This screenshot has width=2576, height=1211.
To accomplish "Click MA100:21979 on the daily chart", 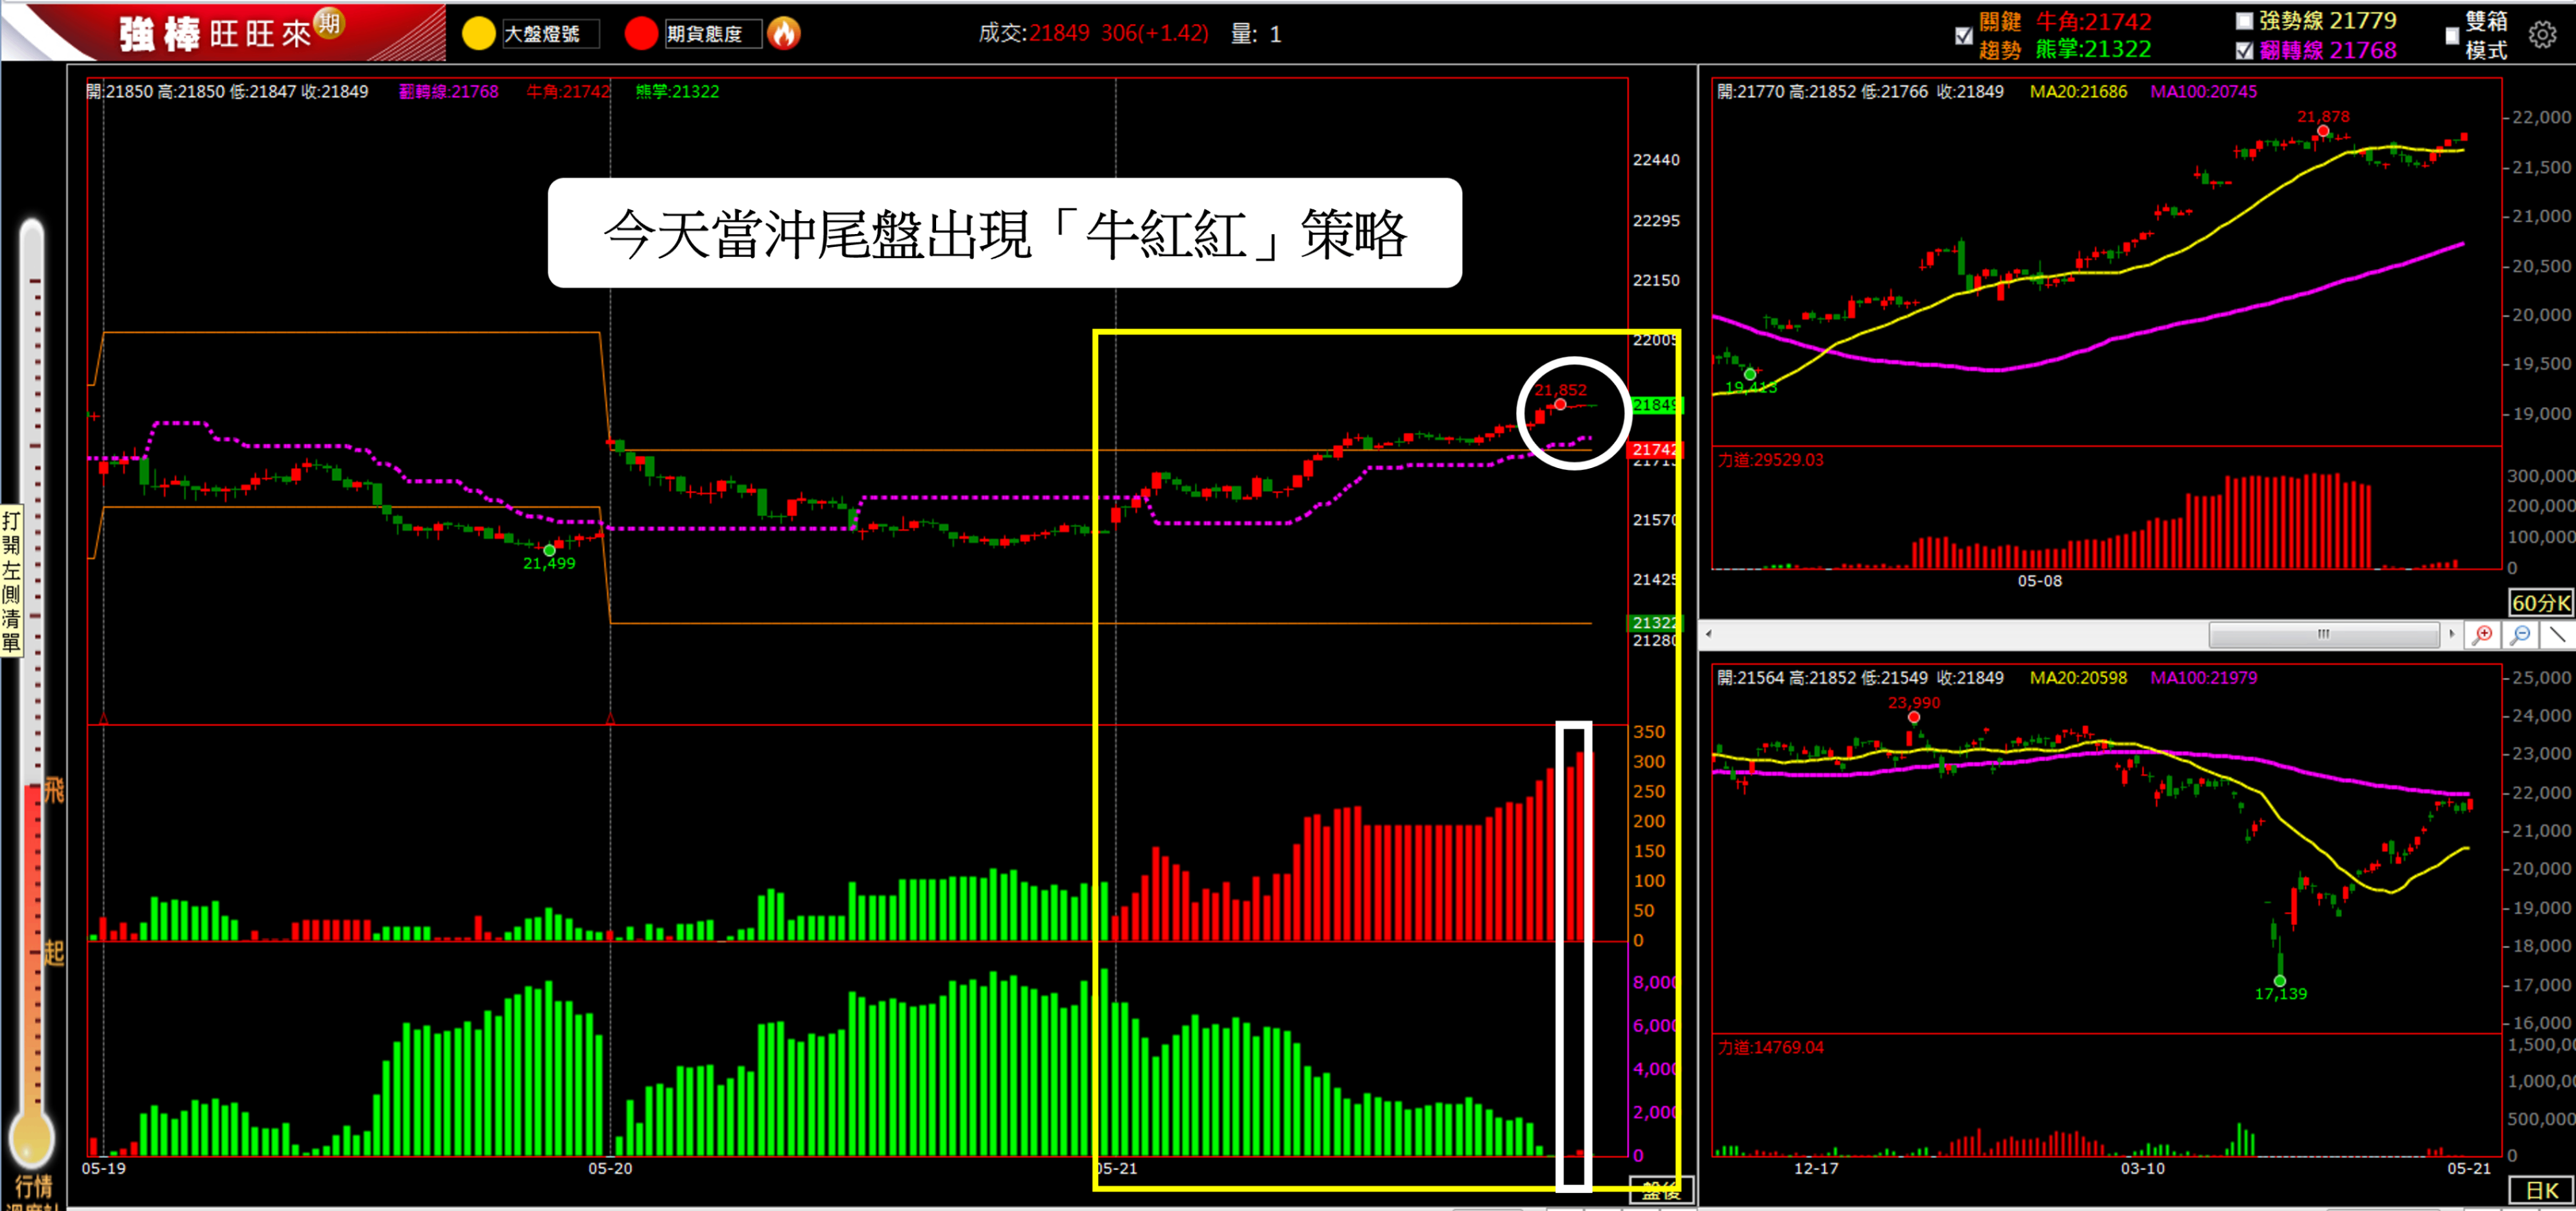I will [2203, 679].
